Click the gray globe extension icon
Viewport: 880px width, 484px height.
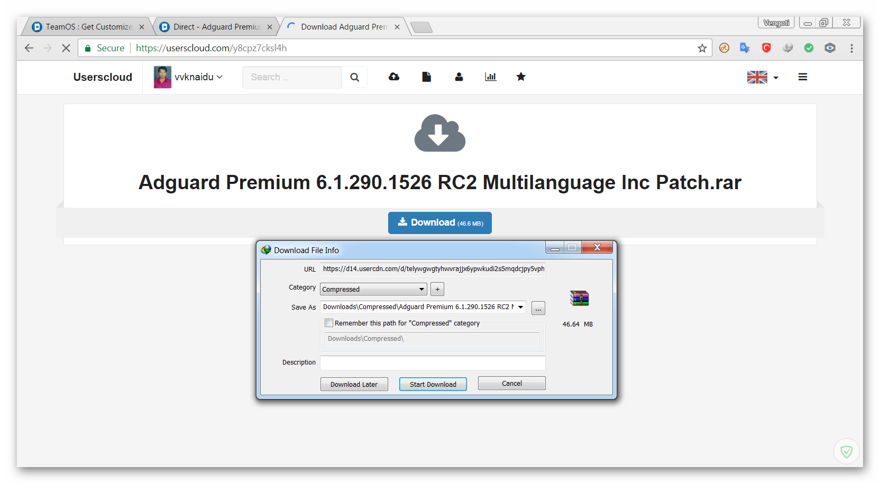point(788,48)
